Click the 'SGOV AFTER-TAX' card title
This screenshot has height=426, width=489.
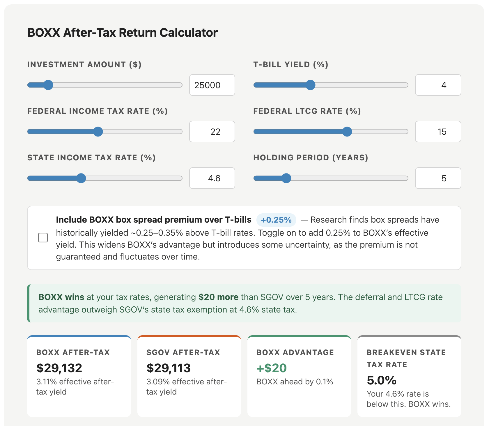tap(183, 352)
